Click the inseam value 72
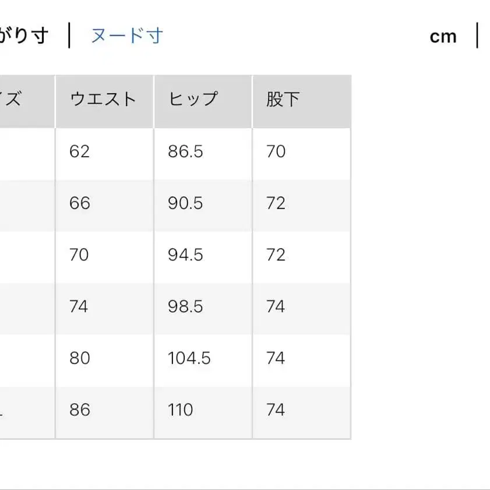The height and width of the screenshot is (490, 490). 276,203
